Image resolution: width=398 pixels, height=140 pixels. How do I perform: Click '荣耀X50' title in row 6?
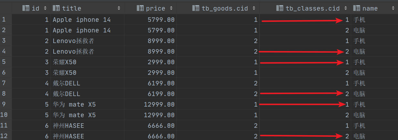click(x=65, y=73)
